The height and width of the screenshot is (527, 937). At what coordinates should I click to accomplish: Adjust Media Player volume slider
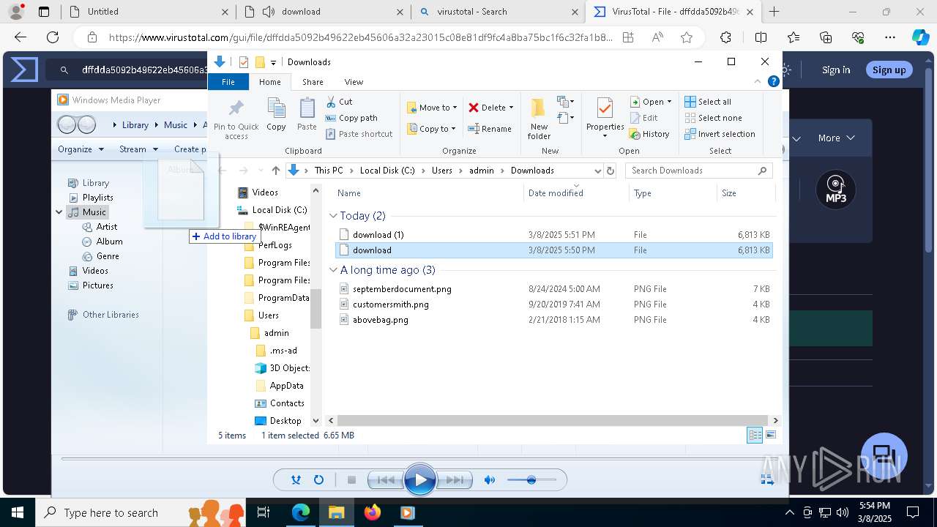pos(531,480)
